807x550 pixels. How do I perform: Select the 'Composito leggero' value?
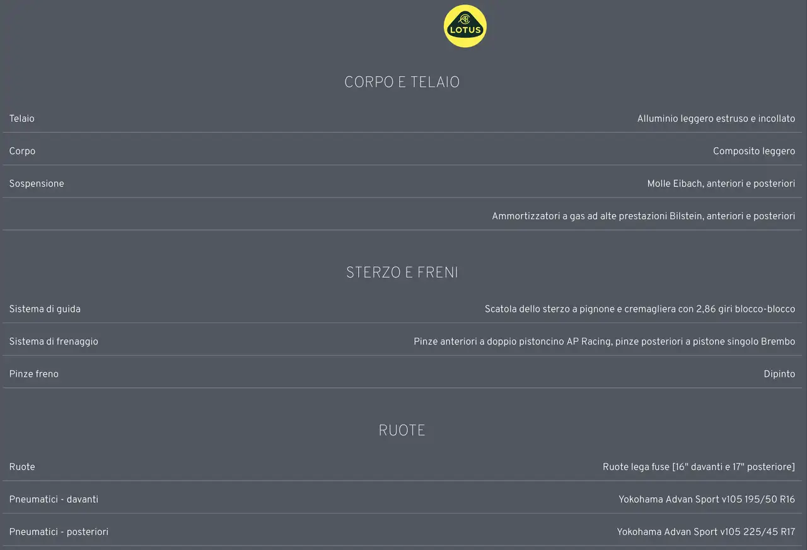(754, 151)
